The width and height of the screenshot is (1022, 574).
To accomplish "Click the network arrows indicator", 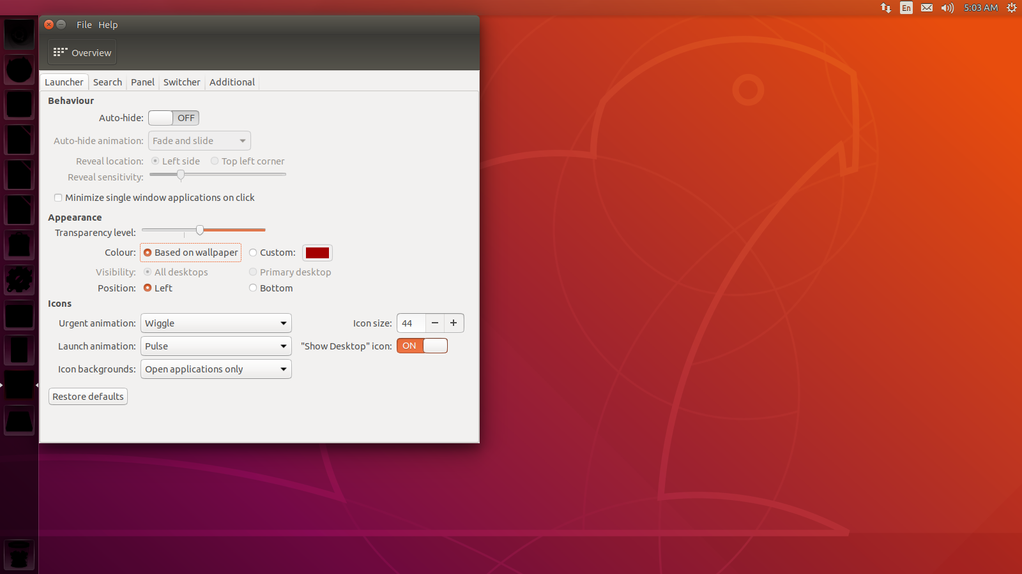I will coord(886,8).
